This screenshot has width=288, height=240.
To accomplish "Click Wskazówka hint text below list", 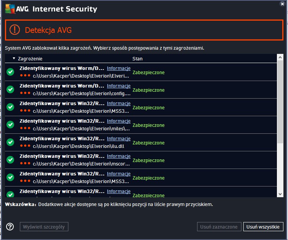I will tap(109, 204).
